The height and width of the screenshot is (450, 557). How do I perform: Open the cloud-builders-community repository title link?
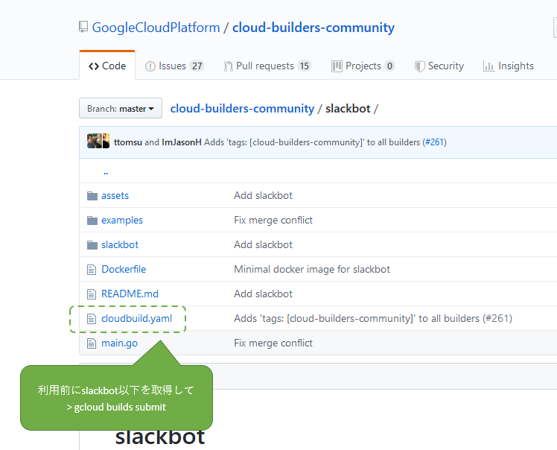coord(313,28)
